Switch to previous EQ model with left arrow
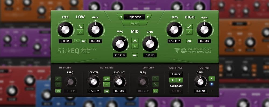Image resolution: width=269 pixels, height=107 pixels. [x=121, y=17]
